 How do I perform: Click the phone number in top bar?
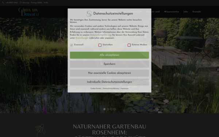click(x=11, y=3)
